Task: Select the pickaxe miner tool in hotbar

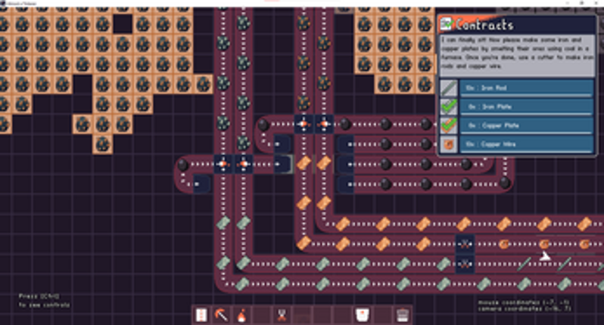Action: point(222,315)
